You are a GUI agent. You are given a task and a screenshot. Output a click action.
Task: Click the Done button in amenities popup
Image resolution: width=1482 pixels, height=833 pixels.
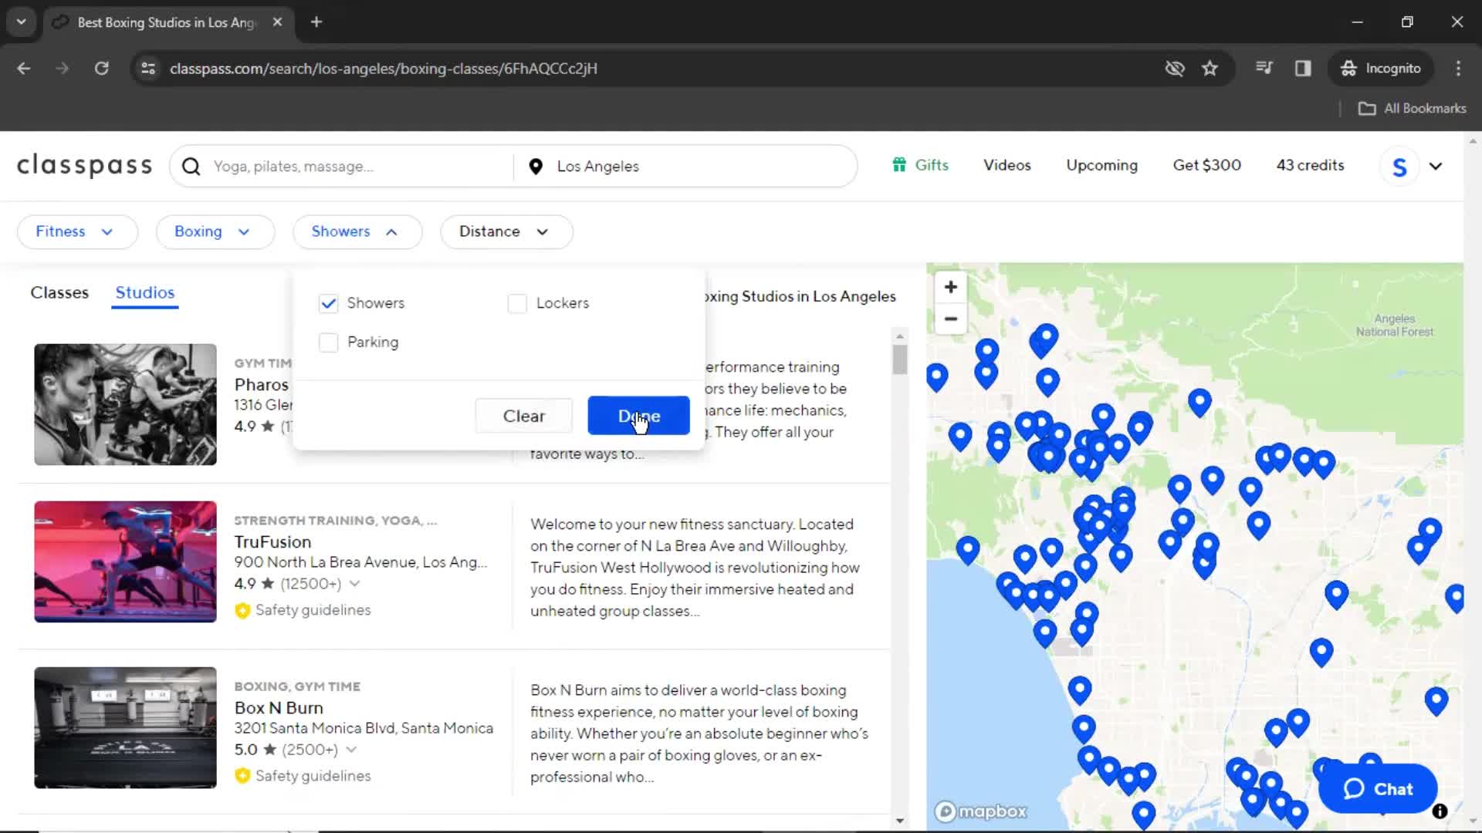coord(638,416)
